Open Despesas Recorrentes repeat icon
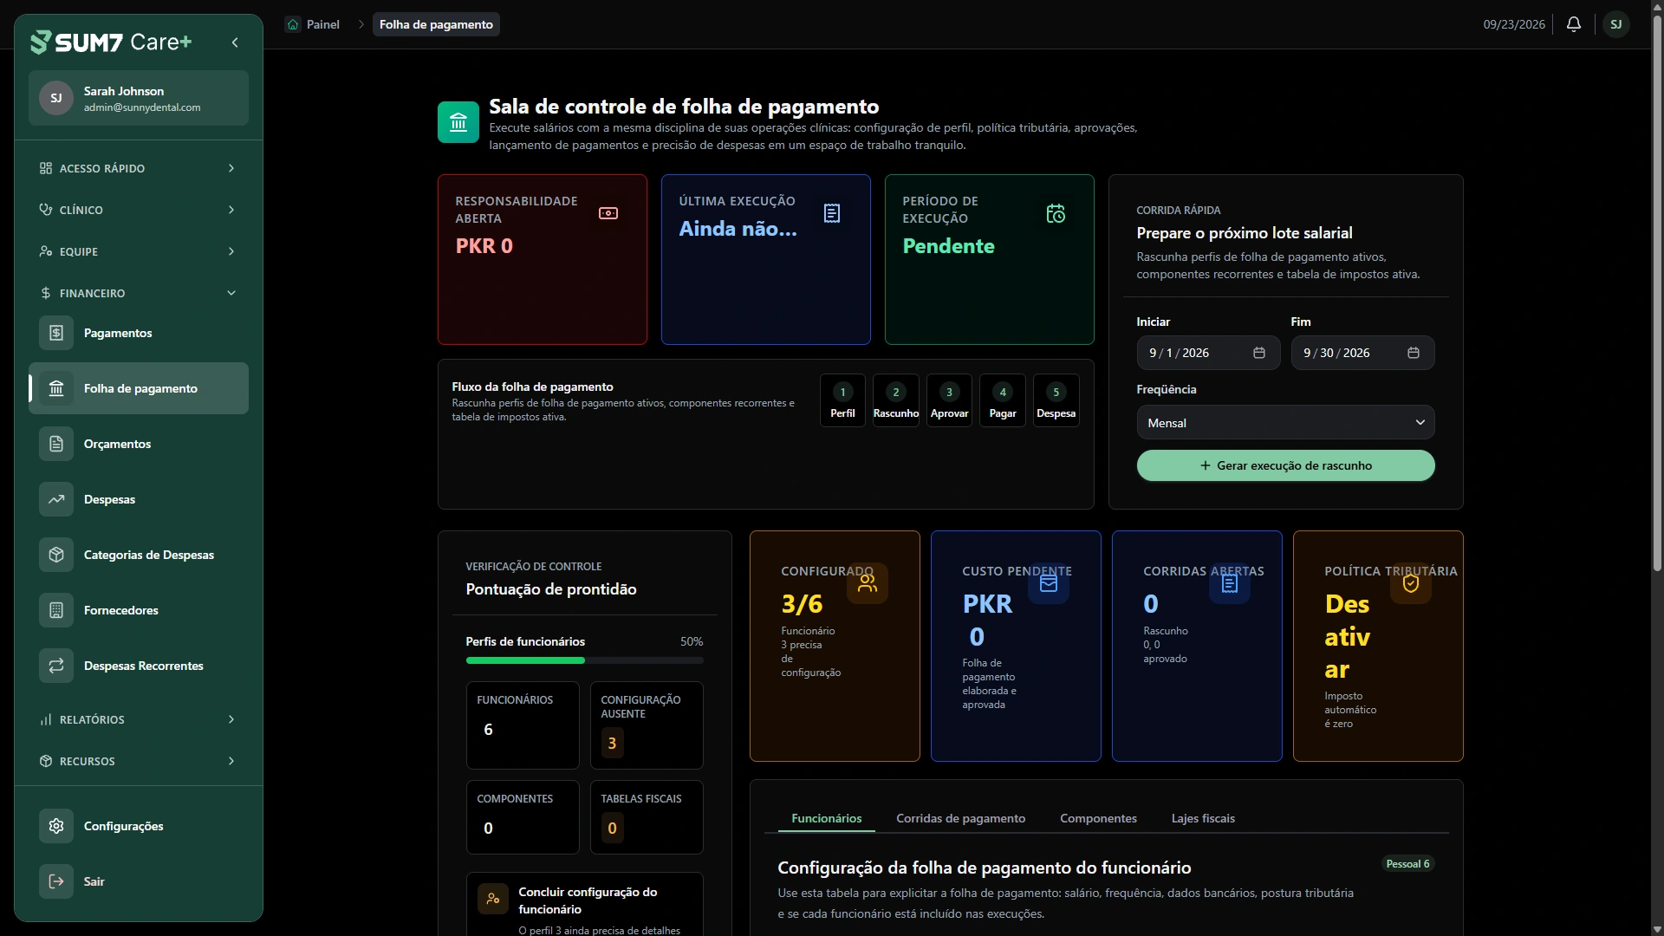The height and width of the screenshot is (936, 1664). pyautogui.click(x=56, y=666)
